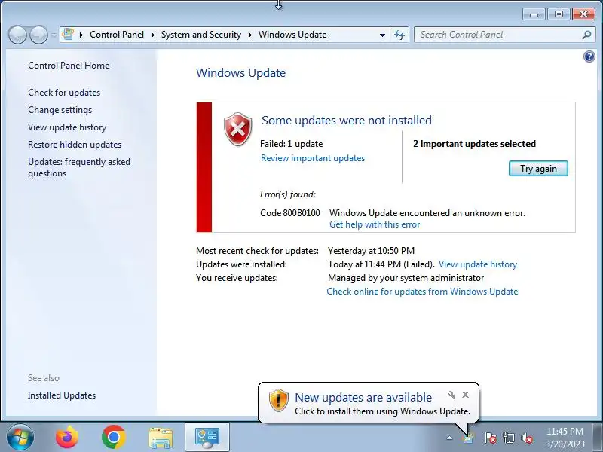The width and height of the screenshot is (603, 452).
Task: Close the New updates notification balloon
Action: tap(465, 395)
